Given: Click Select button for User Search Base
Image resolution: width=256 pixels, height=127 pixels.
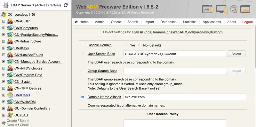Looking at the screenshot, I should point(236,54).
